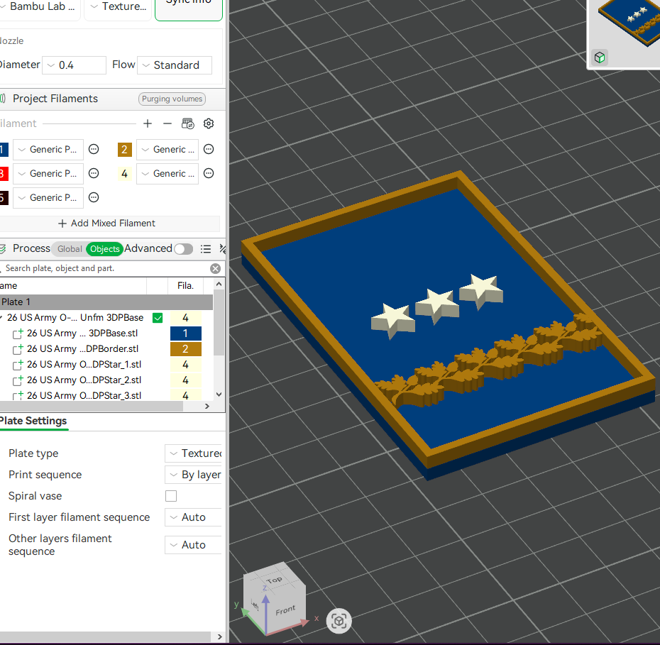
Task: Open the process settings list icon
Action: (x=206, y=248)
